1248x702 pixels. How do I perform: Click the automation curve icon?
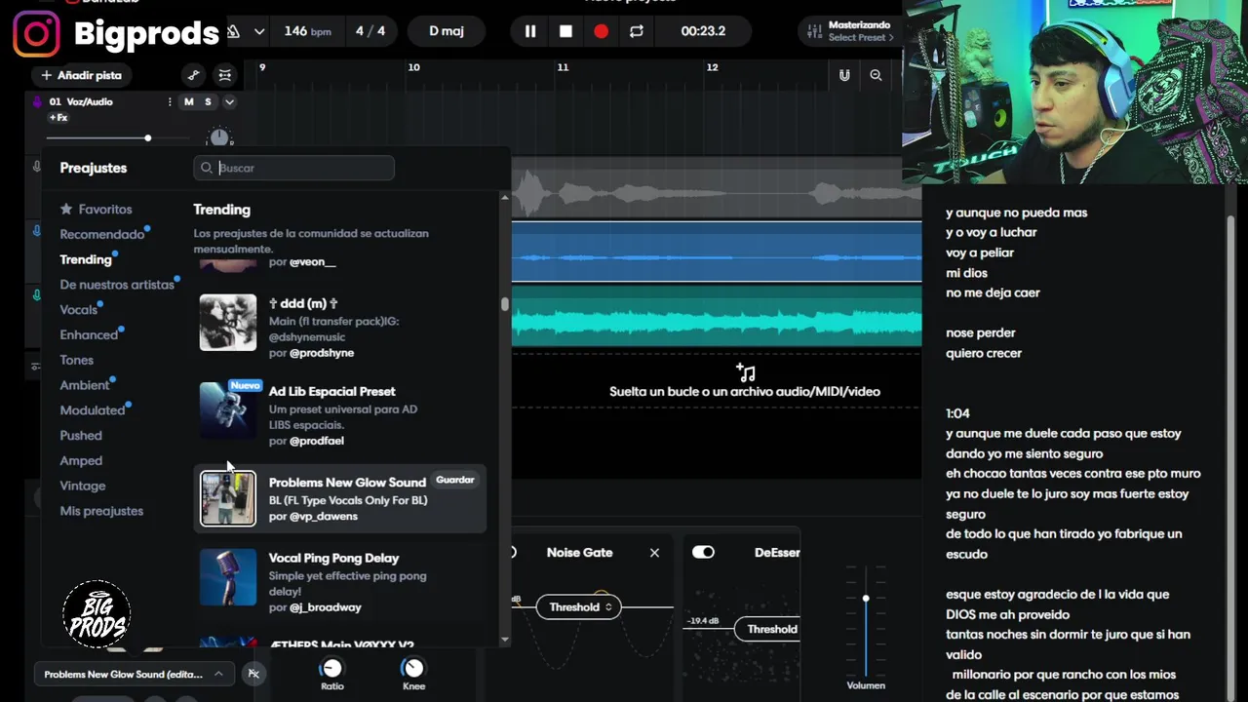click(x=193, y=75)
